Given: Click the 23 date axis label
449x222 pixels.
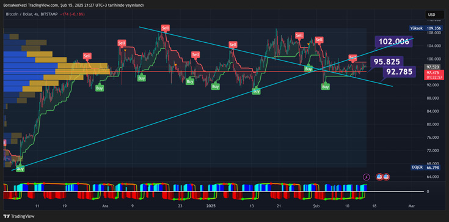Looking at the screenshot, I should [180, 206].
